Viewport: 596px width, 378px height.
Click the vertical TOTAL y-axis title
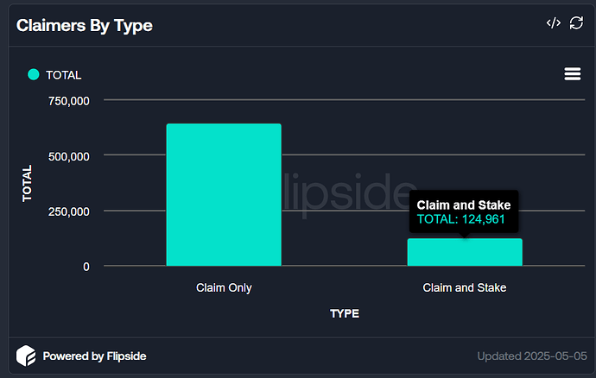[27, 183]
